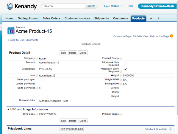Go to the Home tab
178x134 pixels.
tap(9, 18)
